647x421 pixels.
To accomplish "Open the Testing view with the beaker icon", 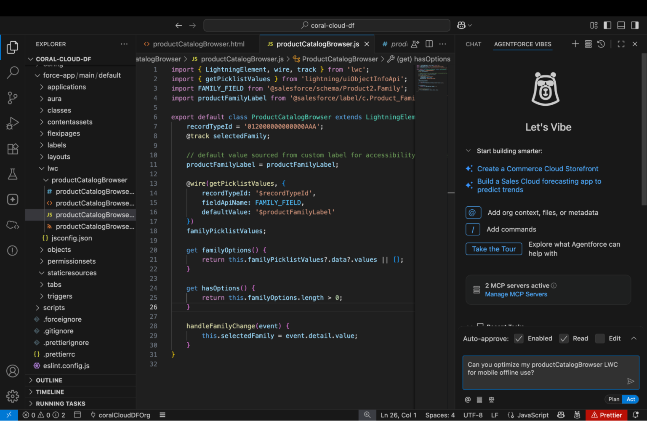I will point(12,174).
